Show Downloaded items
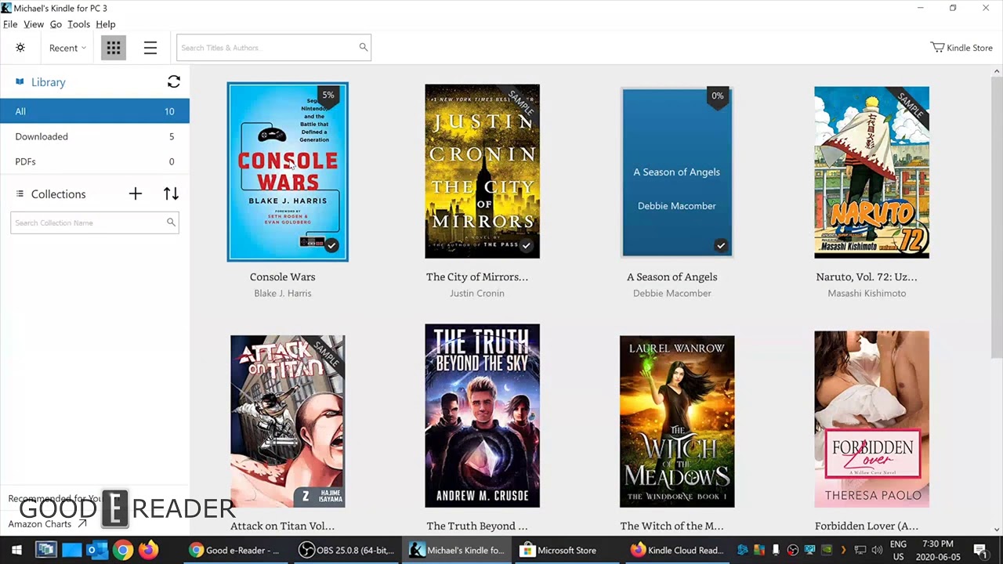Screen dimensions: 1003x564 coord(95,136)
